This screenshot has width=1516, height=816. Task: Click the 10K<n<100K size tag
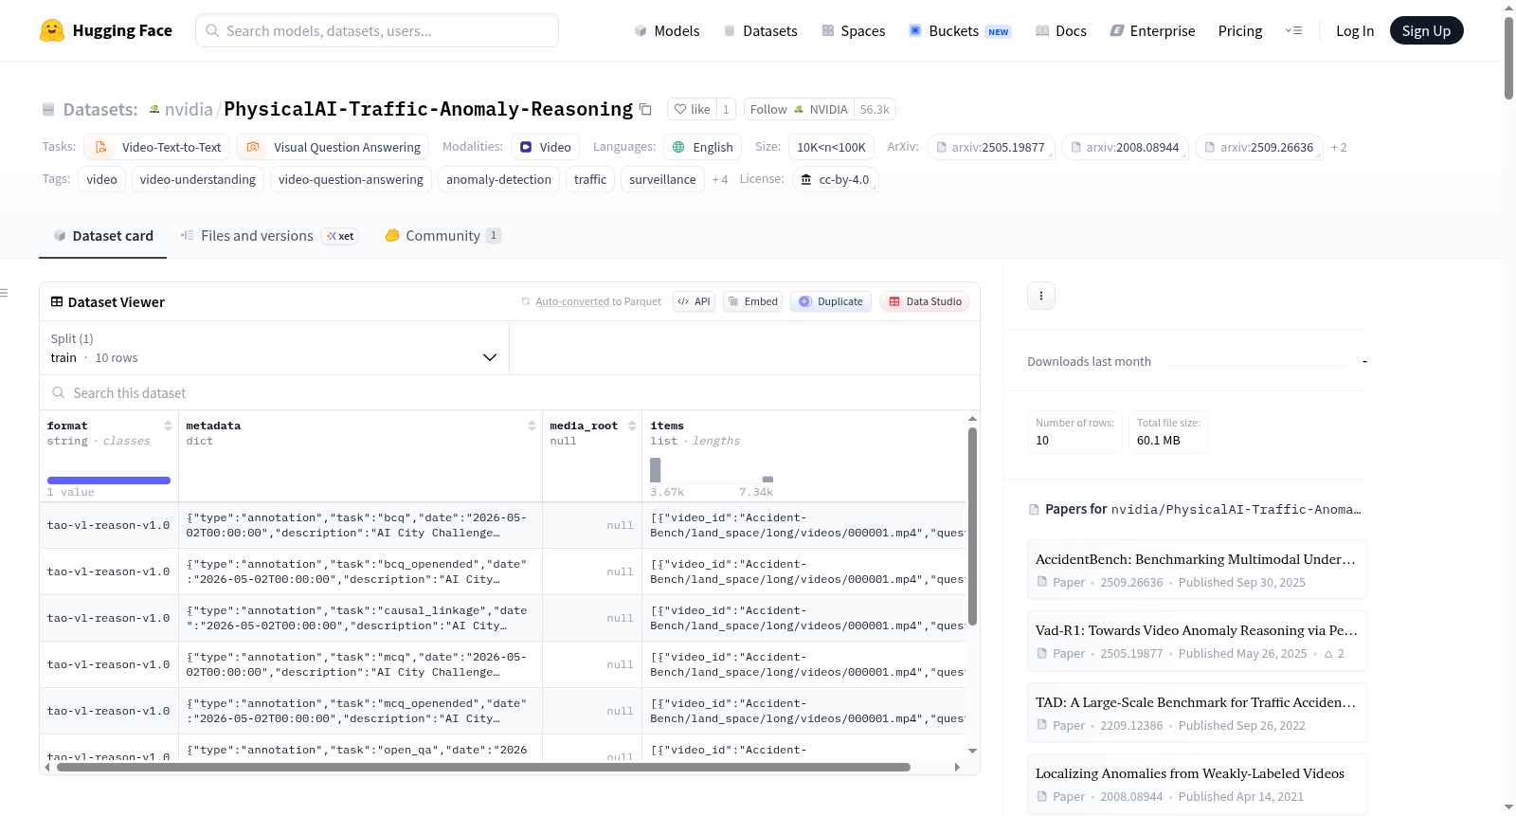click(x=831, y=147)
